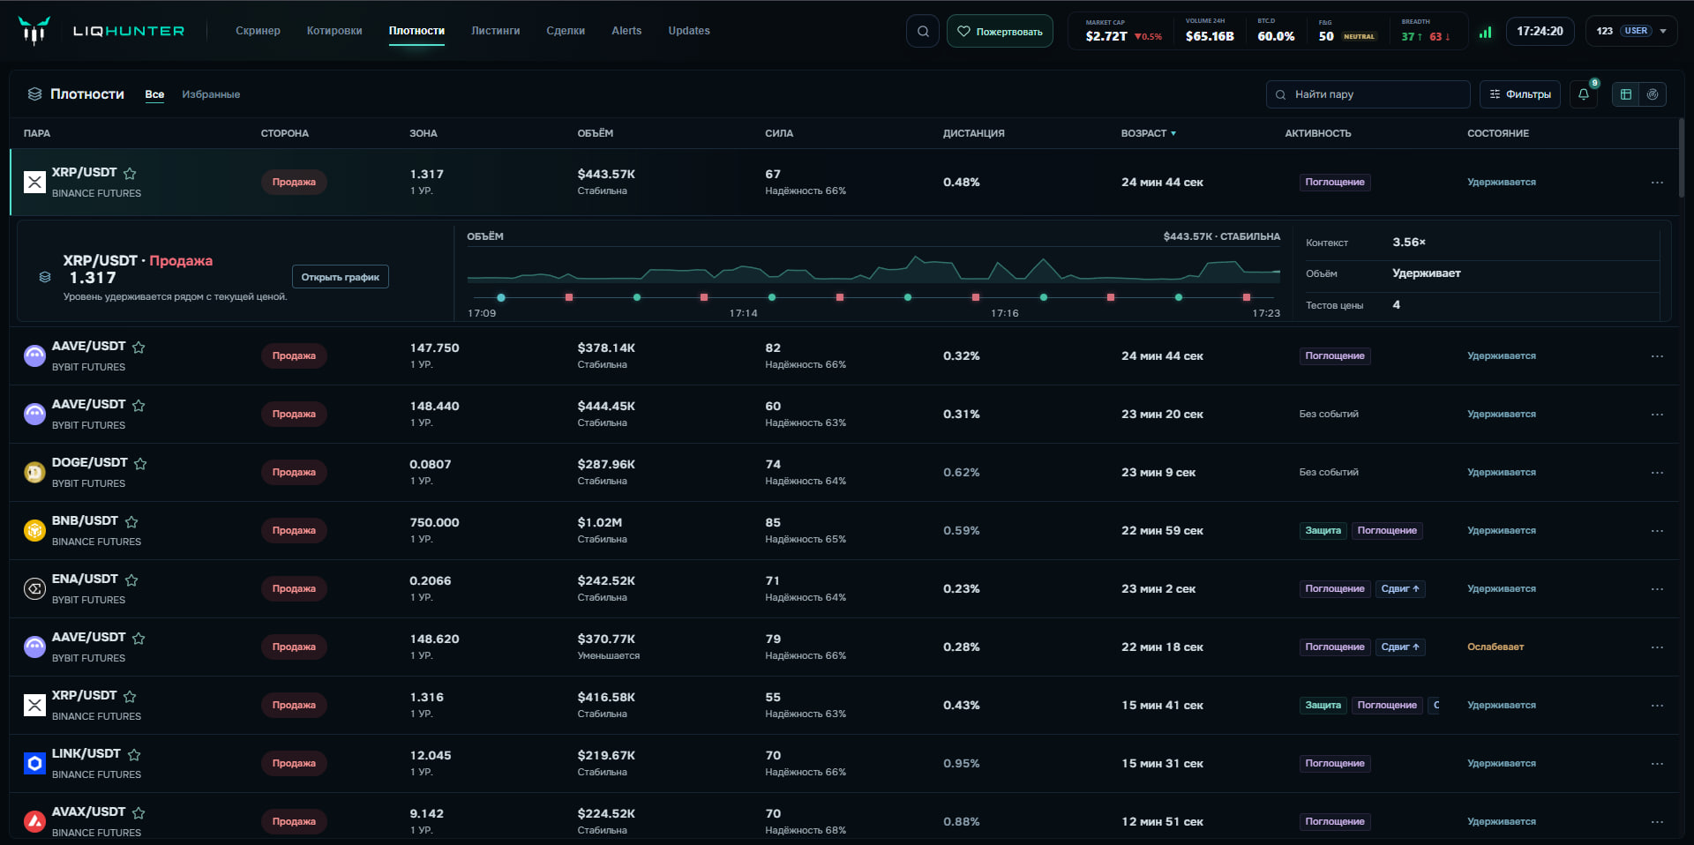Image resolution: width=1694 pixels, height=845 pixels.
Task: Open the Updates nav item
Action: (x=689, y=31)
